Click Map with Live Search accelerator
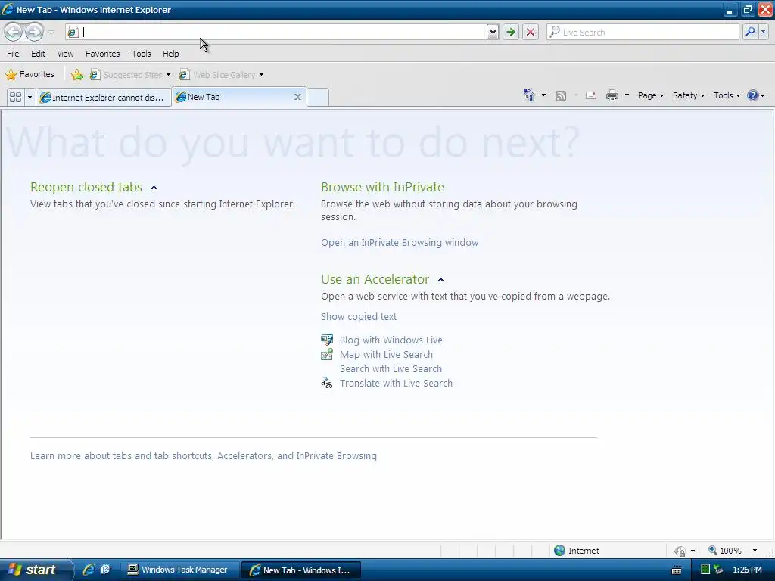The height and width of the screenshot is (581, 775). pos(386,354)
